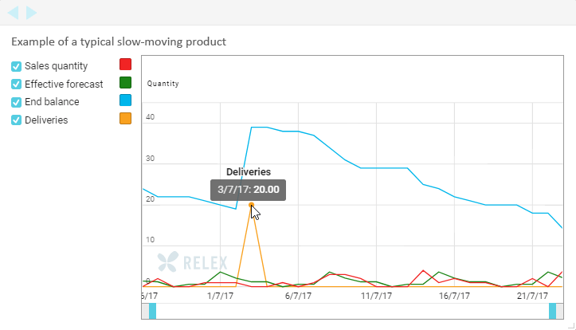576x330 pixels.
Task: Click the left range slider handle
Action: (x=152, y=312)
